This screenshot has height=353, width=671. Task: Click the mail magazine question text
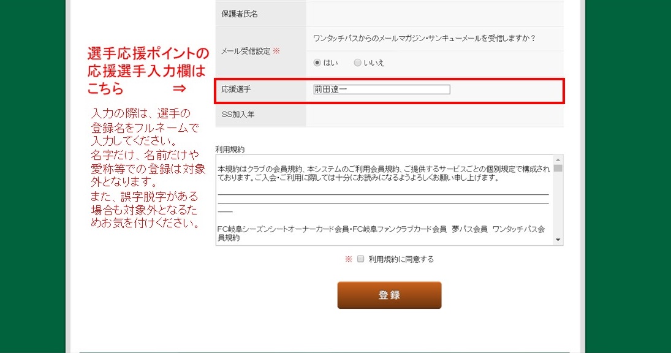pyautogui.click(x=424, y=39)
